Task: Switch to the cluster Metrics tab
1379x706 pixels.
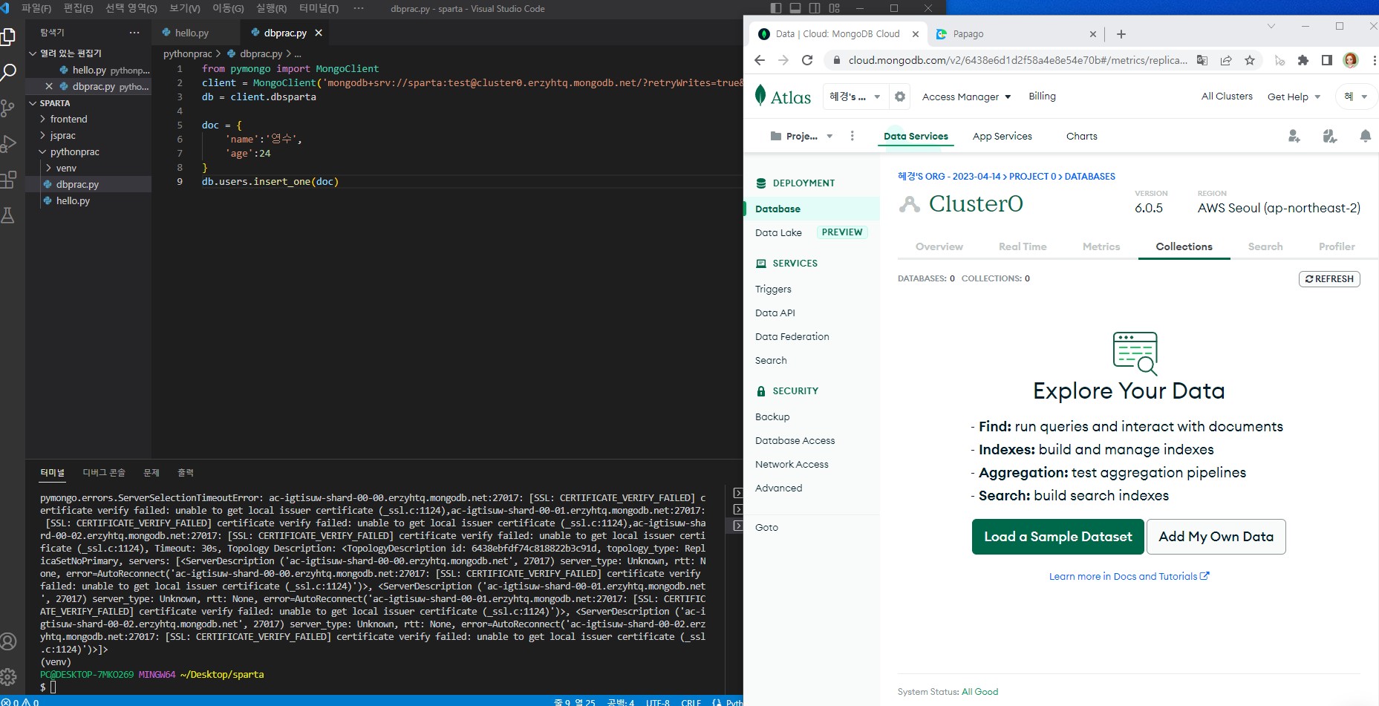Action: pyautogui.click(x=1101, y=246)
